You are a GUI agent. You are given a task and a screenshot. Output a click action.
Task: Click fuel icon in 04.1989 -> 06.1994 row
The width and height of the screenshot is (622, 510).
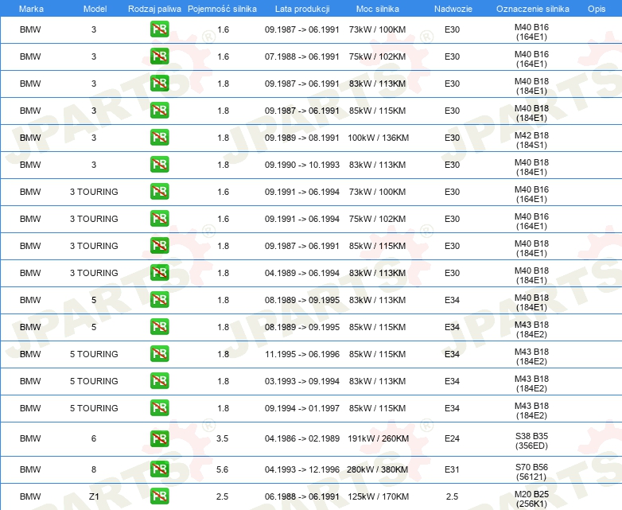pos(159,273)
